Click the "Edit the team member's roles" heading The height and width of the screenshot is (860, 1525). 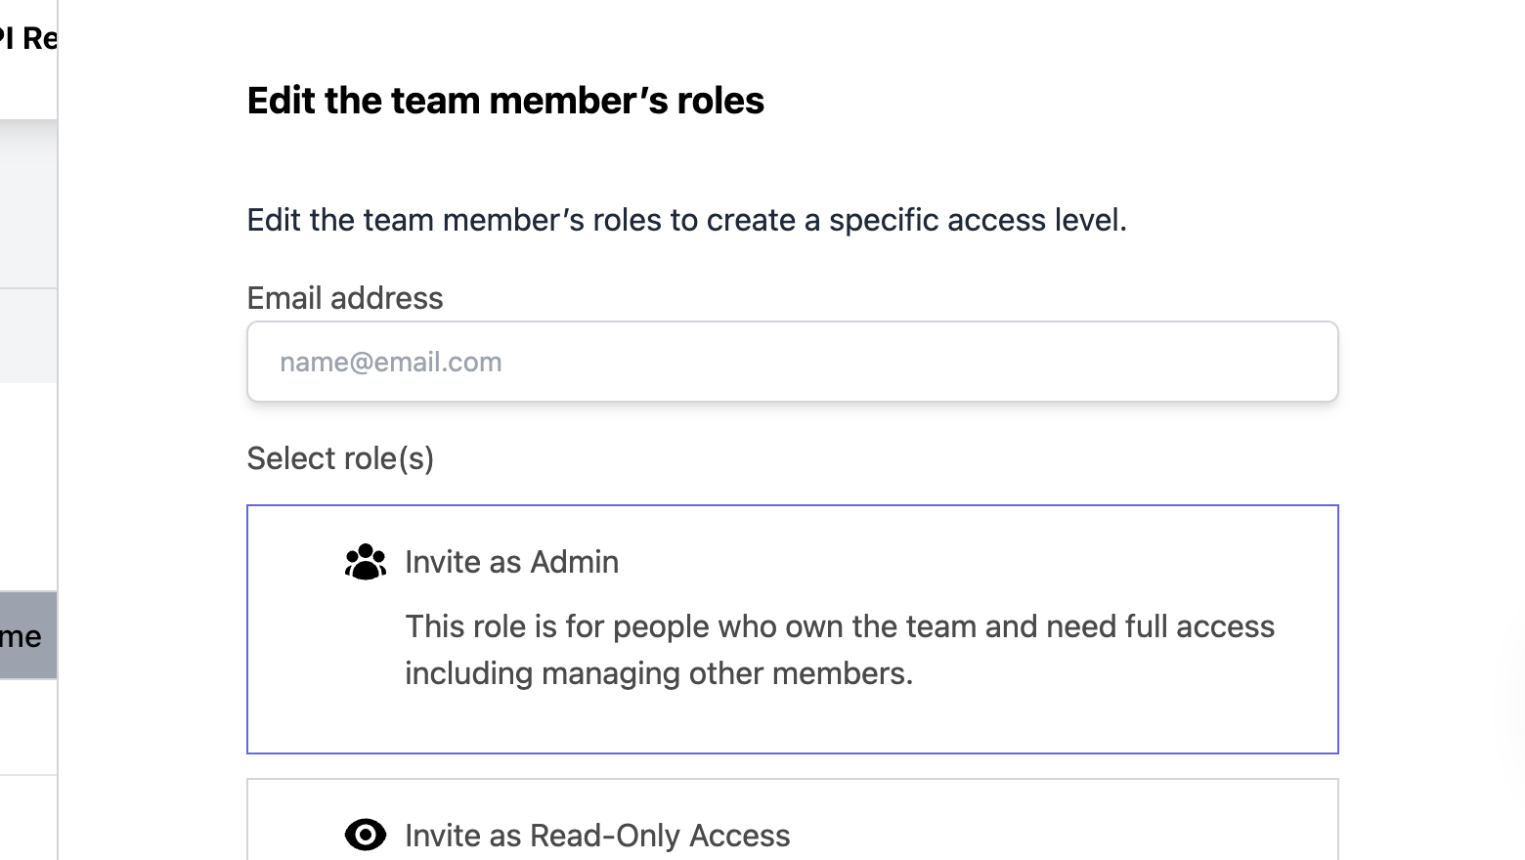click(505, 101)
